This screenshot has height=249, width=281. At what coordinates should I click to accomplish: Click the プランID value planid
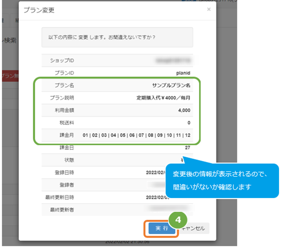[183, 73]
